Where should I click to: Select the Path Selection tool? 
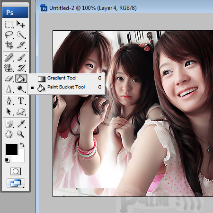[x=9, y=111]
